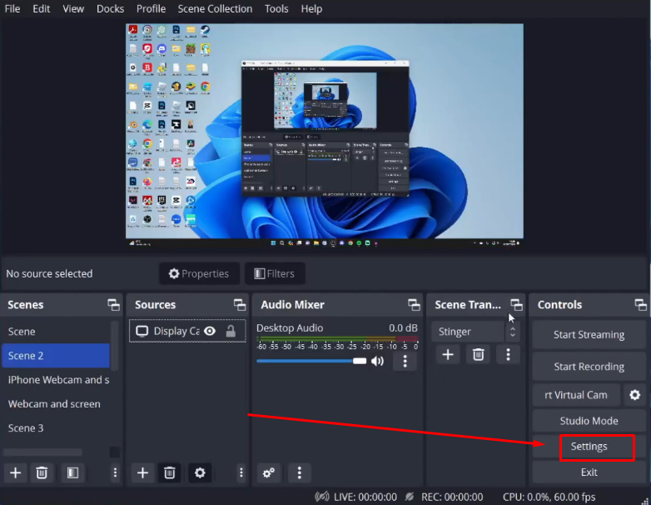
Task: Add a new source with plus icon
Action: coord(142,472)
